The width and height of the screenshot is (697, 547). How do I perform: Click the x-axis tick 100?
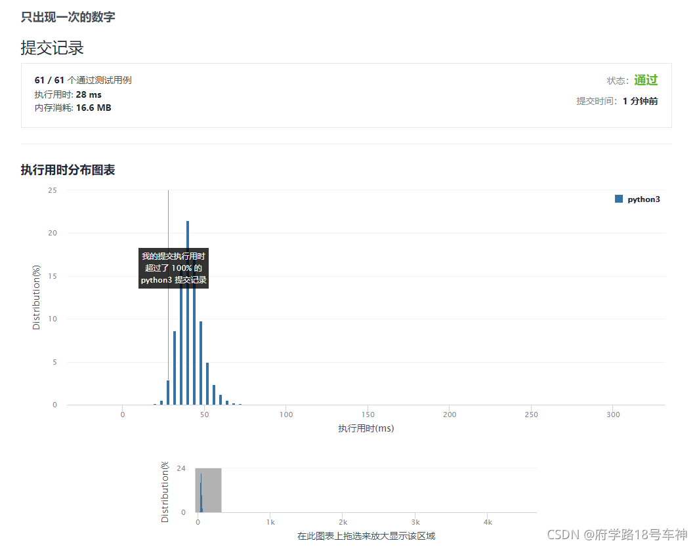click(x=286, y=415)
